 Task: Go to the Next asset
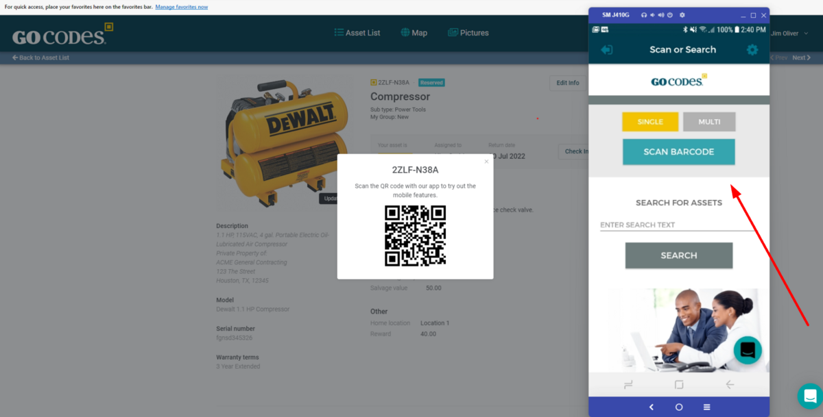click(x=801, y=58)
